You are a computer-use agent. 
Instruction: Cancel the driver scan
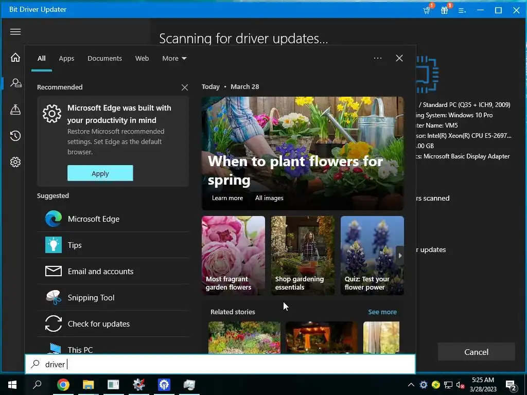click(476, 352)
